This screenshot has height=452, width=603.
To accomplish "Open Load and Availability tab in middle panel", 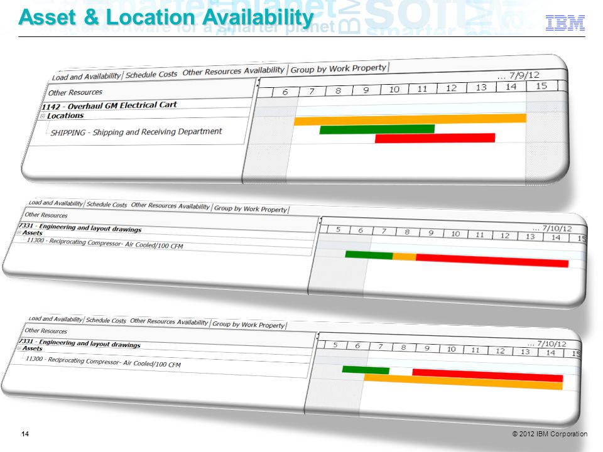I will point(56,203).
